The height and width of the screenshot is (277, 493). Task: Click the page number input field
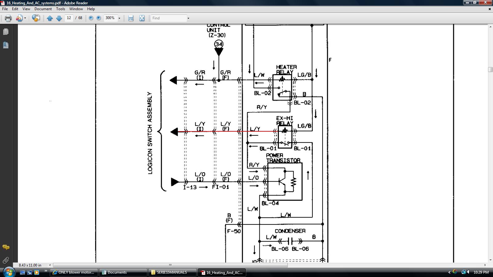tap(69, 18)
